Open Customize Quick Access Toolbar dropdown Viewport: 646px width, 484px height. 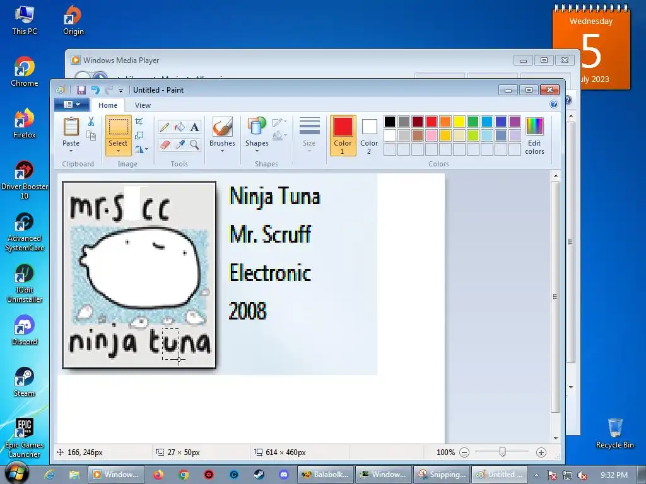coord(120,90)
